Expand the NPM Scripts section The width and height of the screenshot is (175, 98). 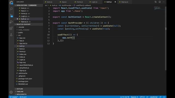tap(21, 94)
